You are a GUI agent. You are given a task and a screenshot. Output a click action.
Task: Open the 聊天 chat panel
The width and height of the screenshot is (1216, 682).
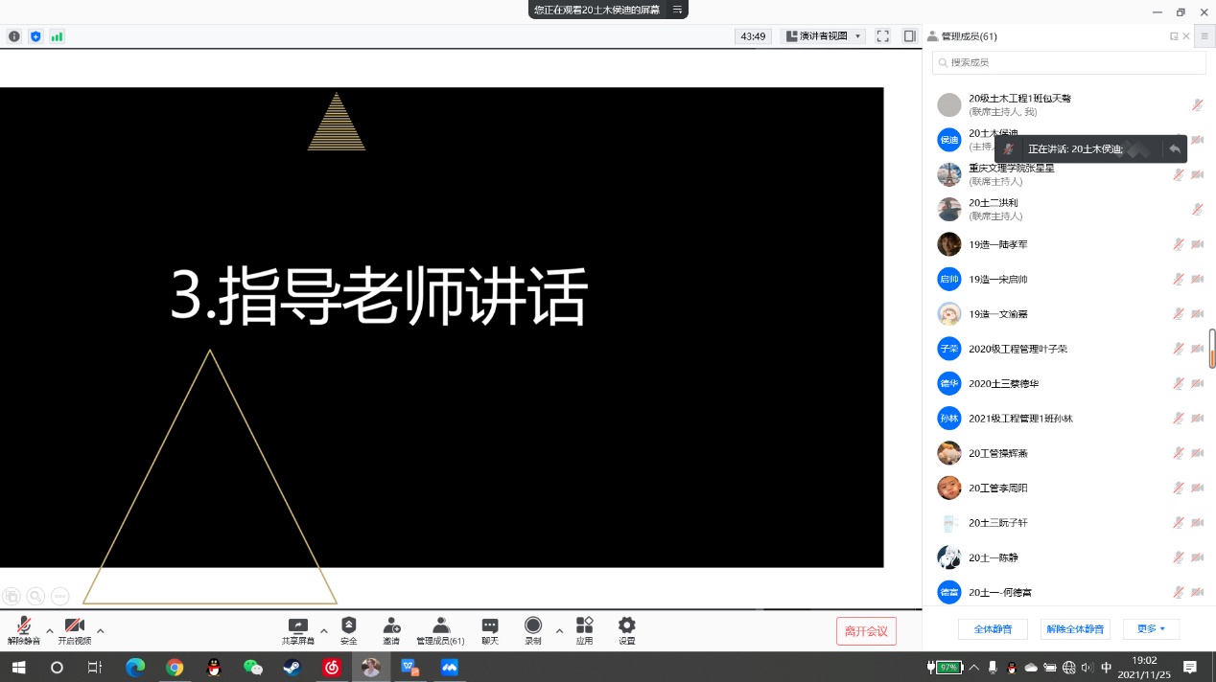pos(490,629)
